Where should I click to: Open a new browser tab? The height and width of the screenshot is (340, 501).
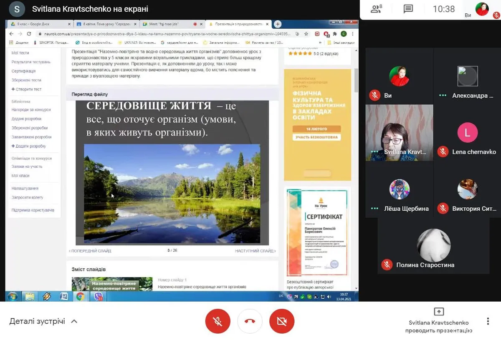(x=278, y=24)
